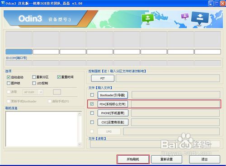Enable the 固件锁 checkbox
This screenshot has height=166, width=226.
pyautogui.click(x=9, y=83)
